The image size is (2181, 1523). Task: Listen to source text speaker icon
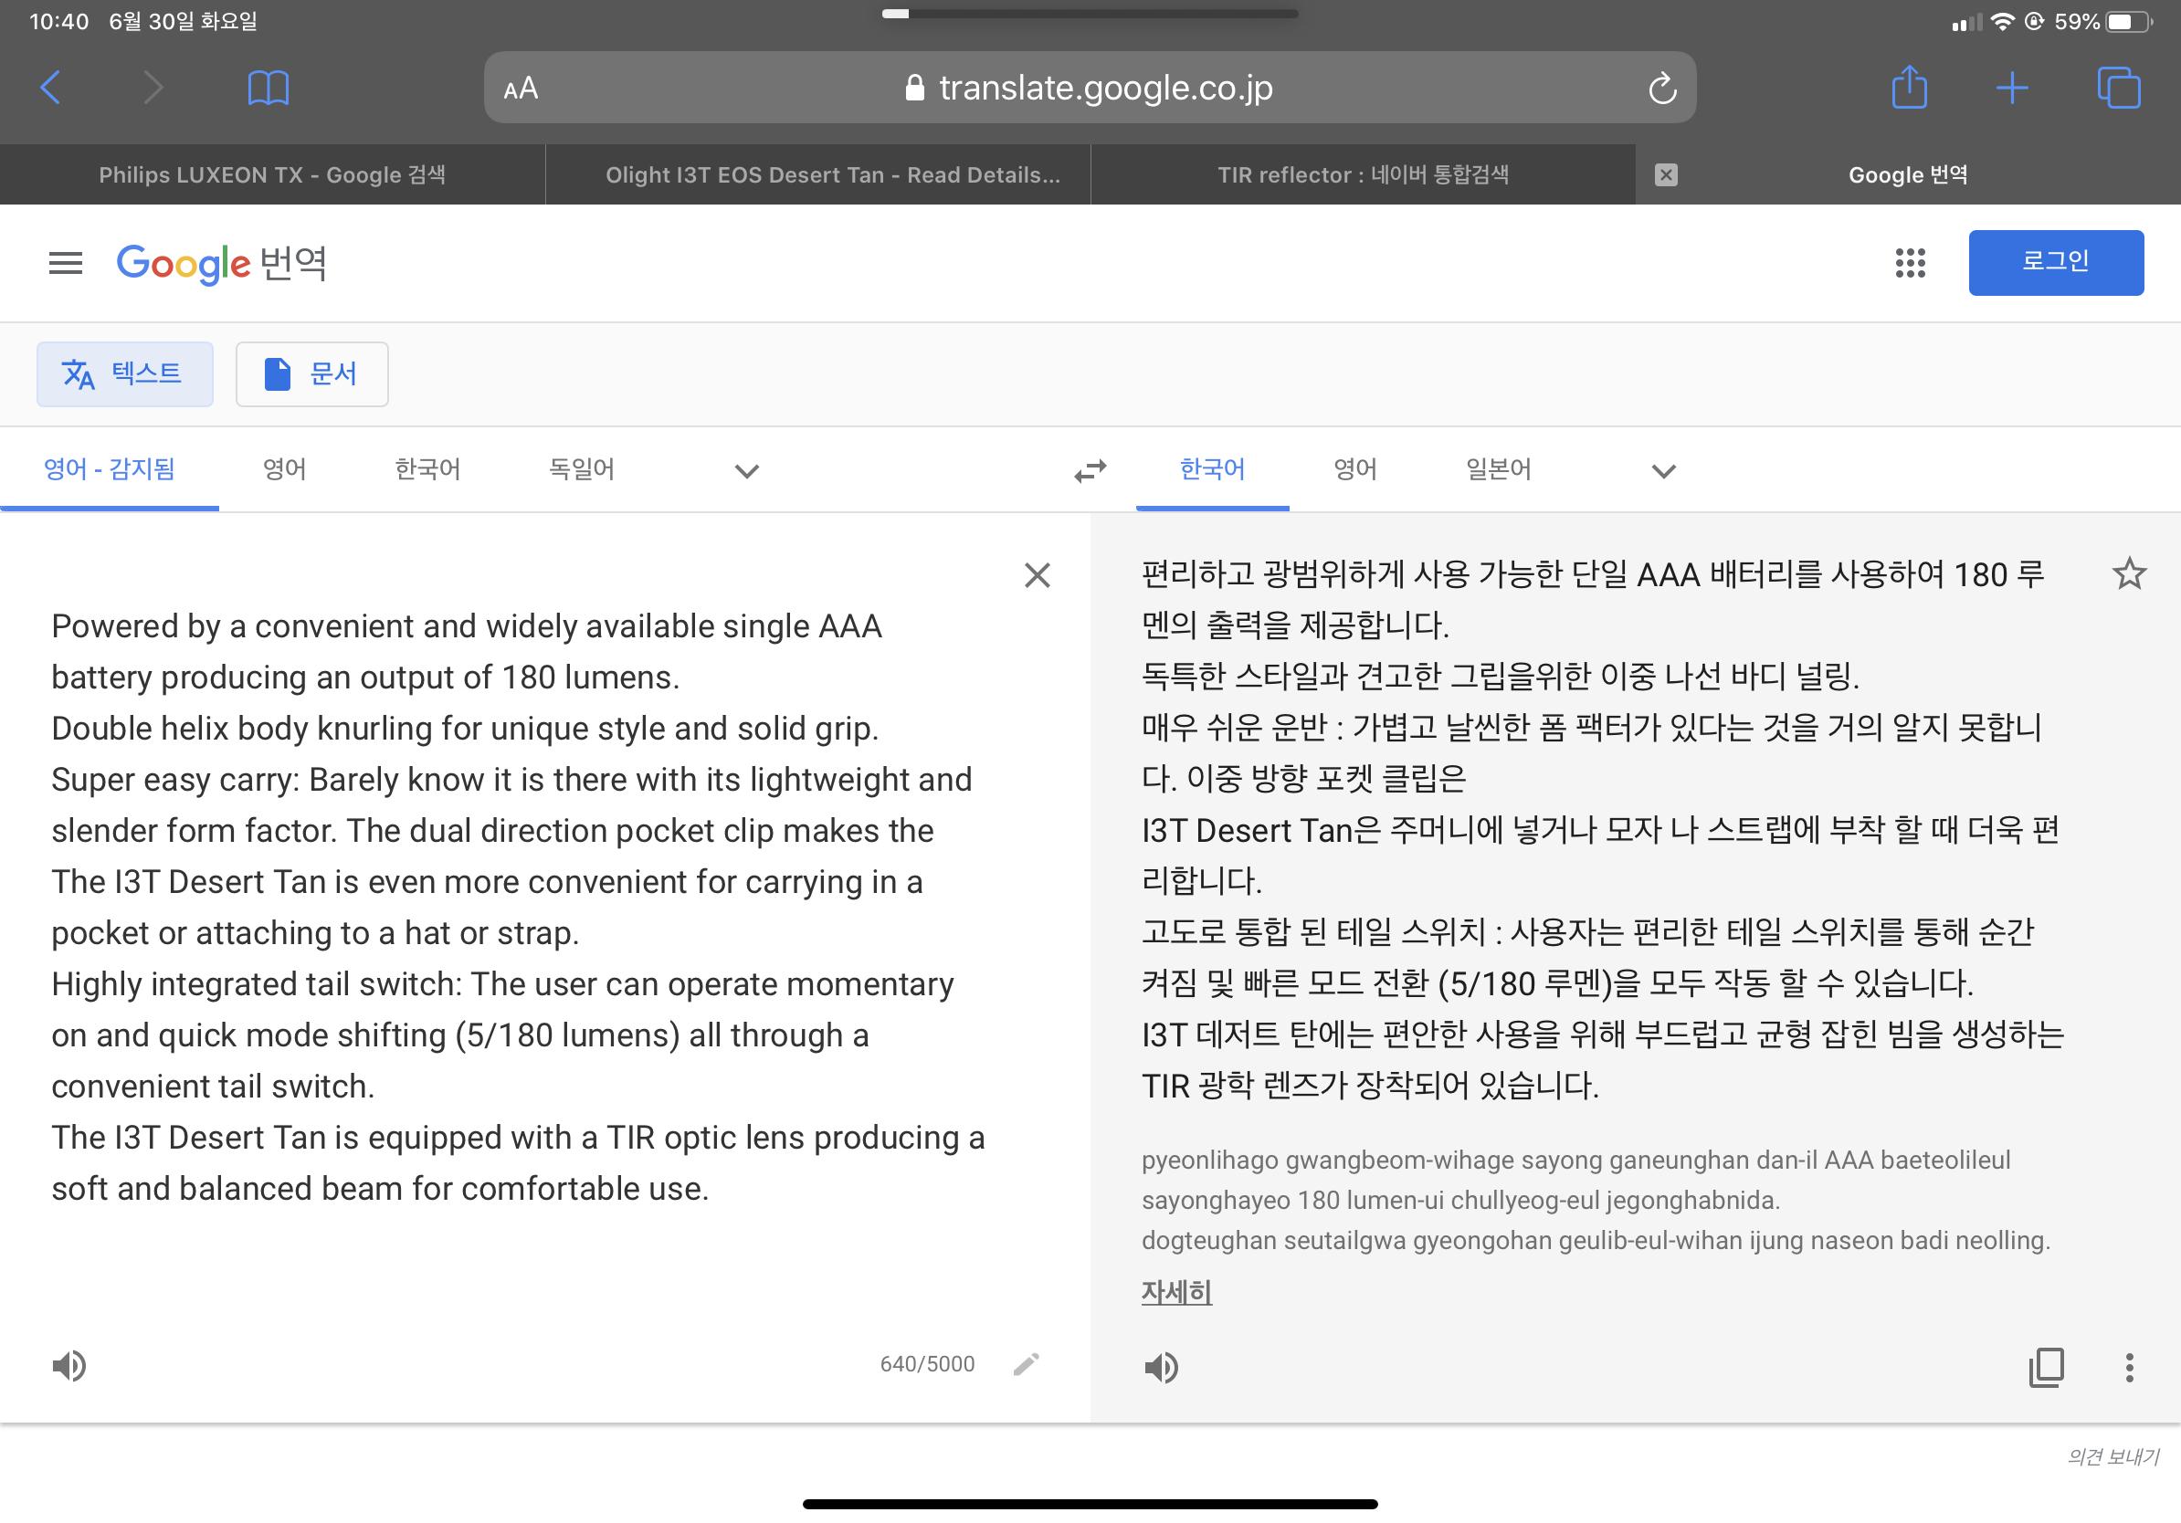pos(68,1366)
